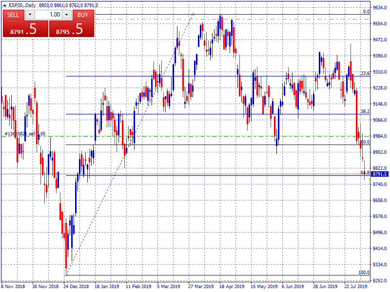
Task: Click the 22 Jul 2019 date label
Action: (x=356, y=287)
